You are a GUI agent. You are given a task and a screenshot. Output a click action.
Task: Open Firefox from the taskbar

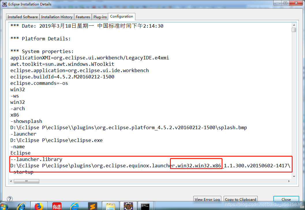(x=39, y=206)
